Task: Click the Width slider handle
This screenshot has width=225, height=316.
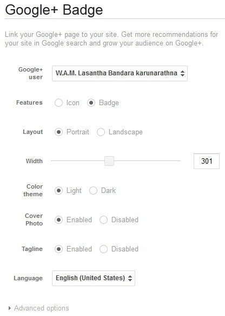Action: tap(109, 161)
